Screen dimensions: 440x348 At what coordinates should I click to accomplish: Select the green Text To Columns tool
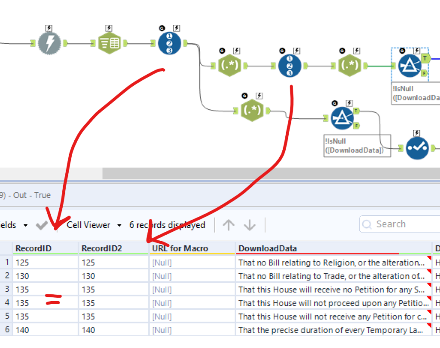[x=110, y=43]
